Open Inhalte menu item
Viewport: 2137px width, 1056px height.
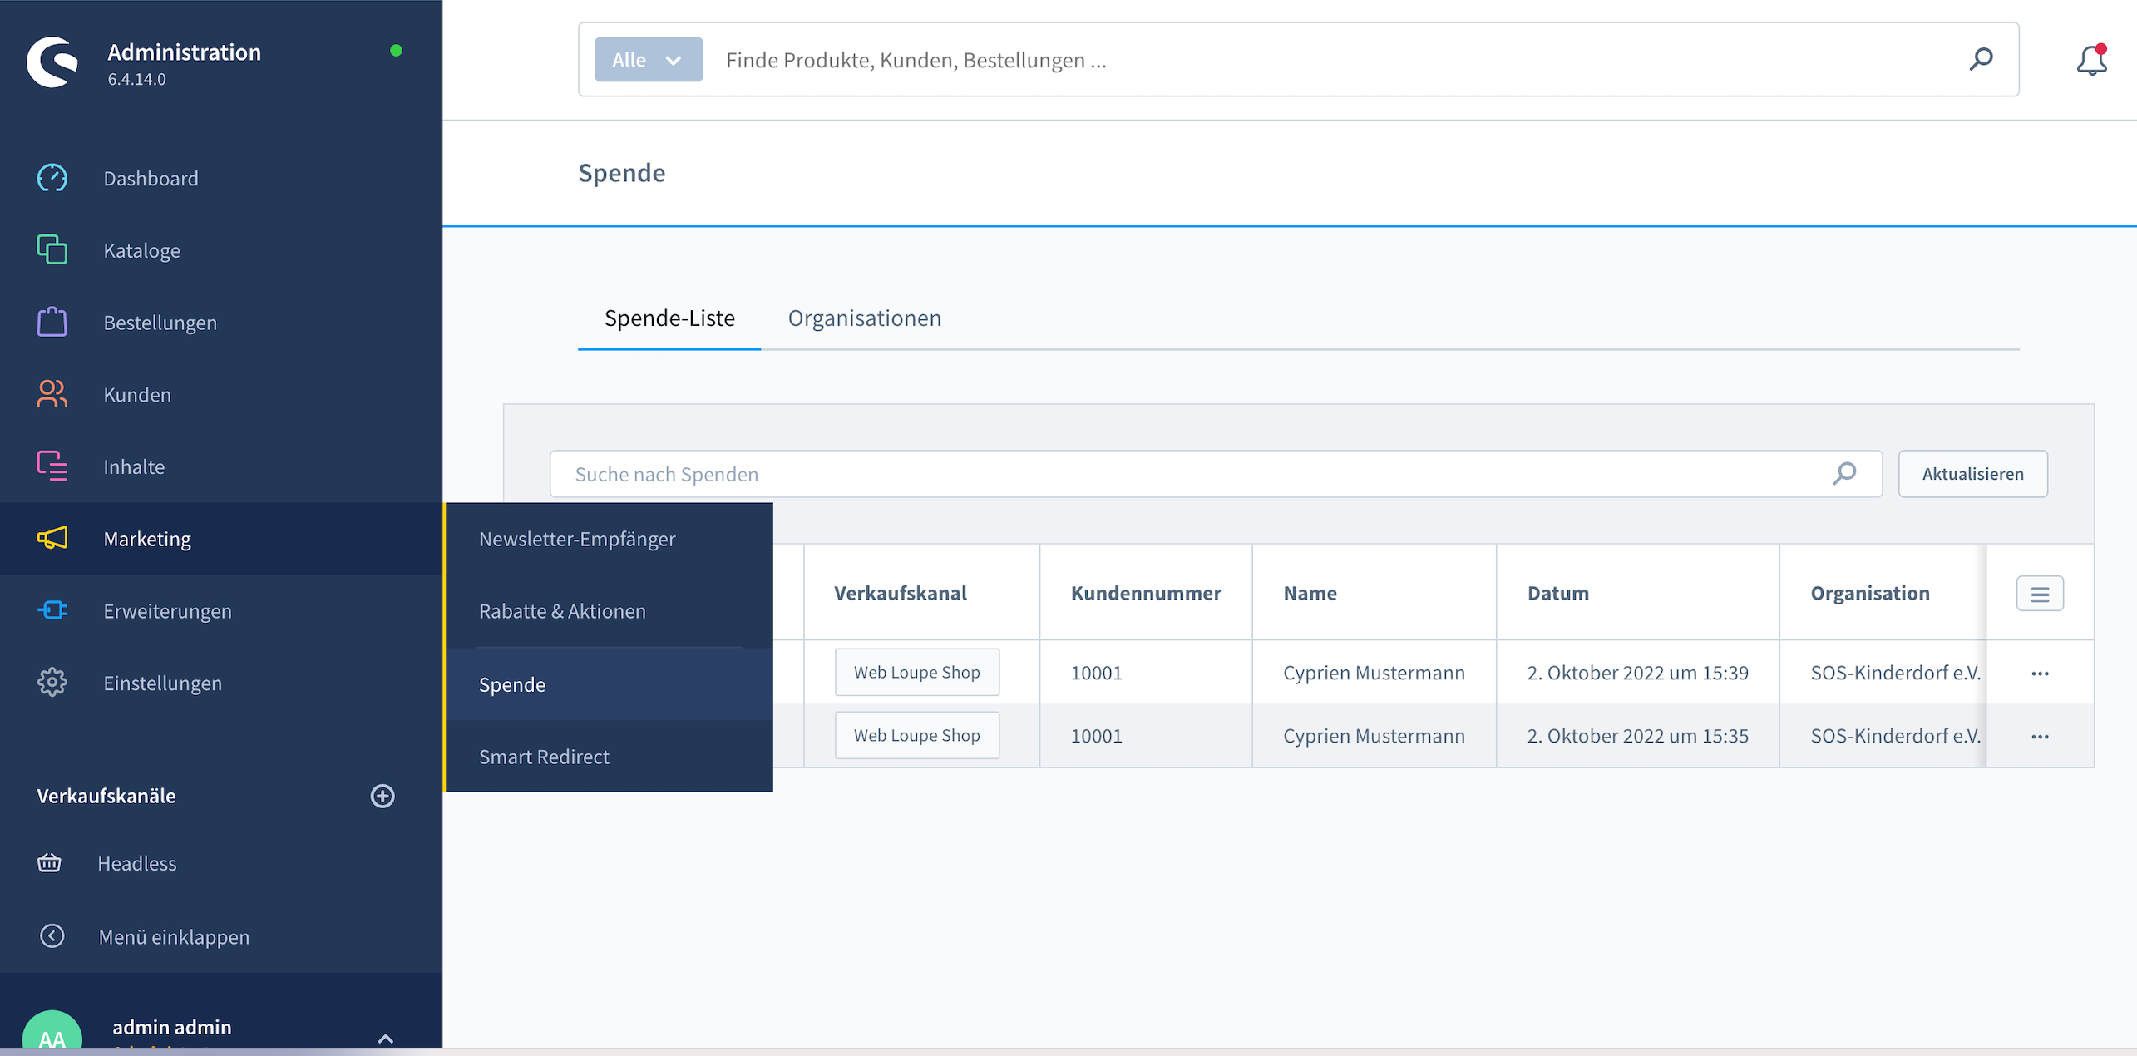click(x=134, y=466)
